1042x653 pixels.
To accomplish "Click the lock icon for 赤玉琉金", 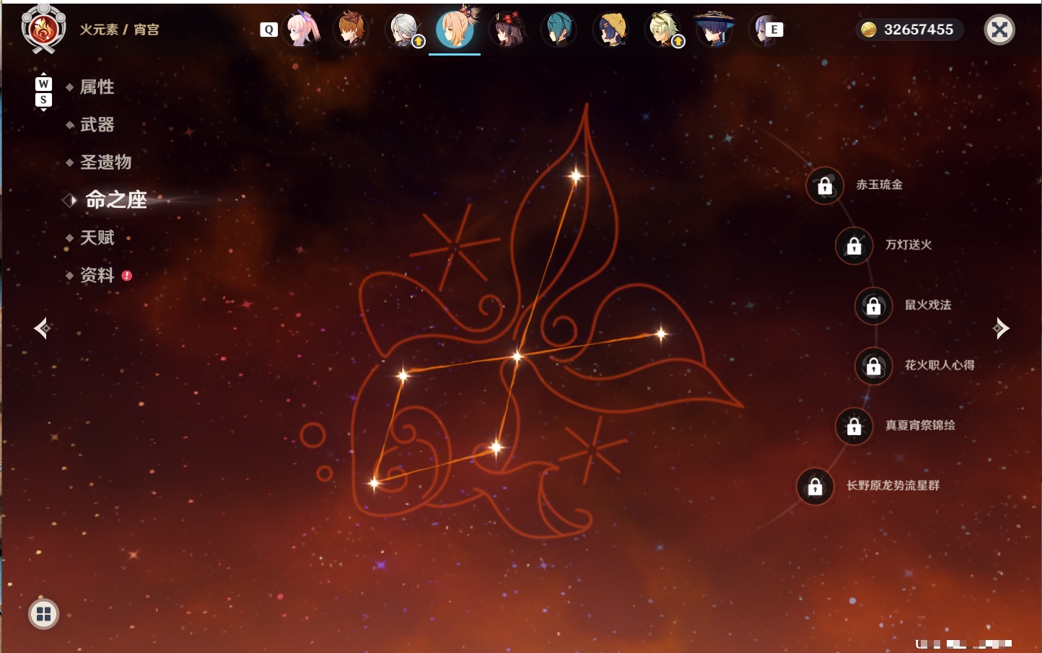I will coord(825,185).
